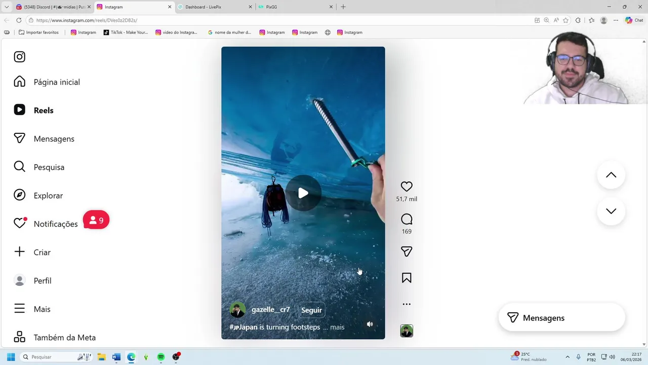Click the taskbar Pesquisar search box

pos(57,357)
